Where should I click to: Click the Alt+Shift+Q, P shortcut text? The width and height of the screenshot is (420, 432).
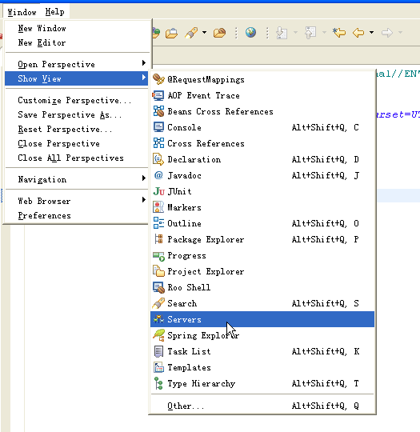tap(325, 239)
